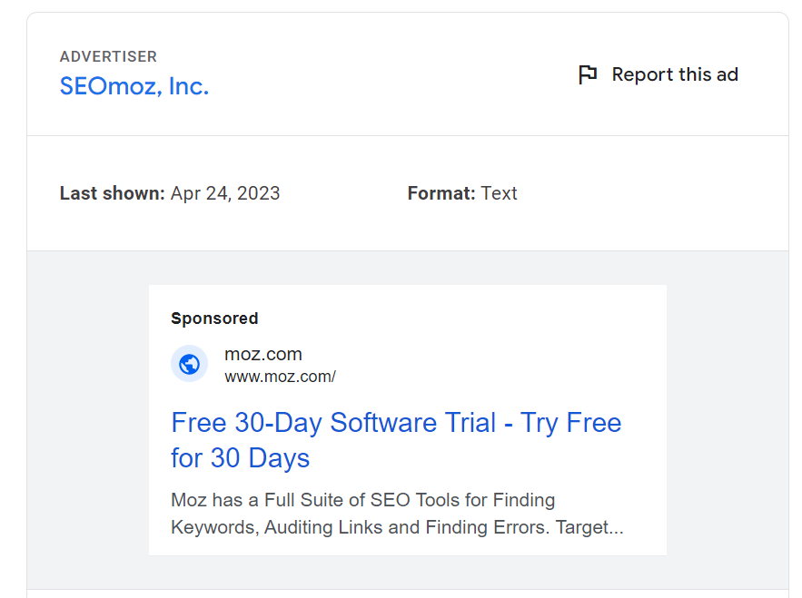Click the globe icon next to moz.com
Screen dimensions: 802x598
[x=189, y=364]
